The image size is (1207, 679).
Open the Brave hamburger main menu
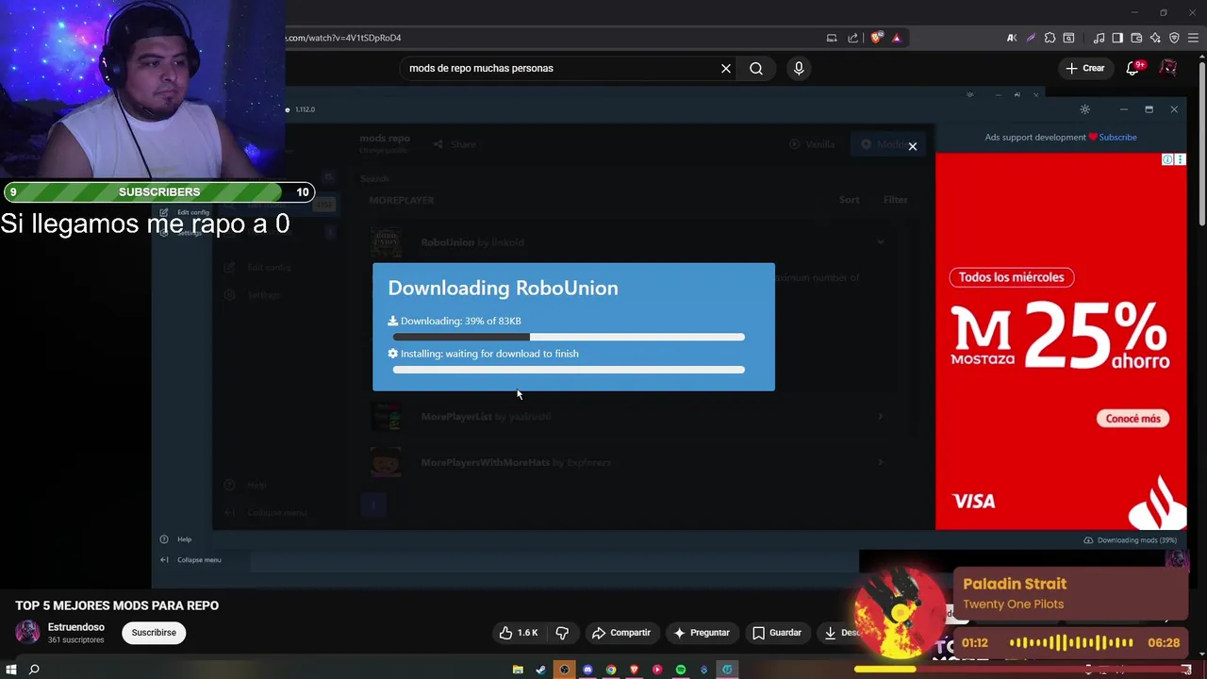pyautogui.click(x=1193, y=38)
